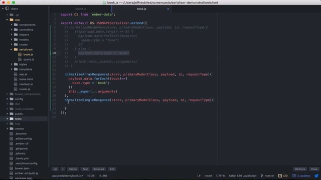Click the config folder icon
The height and width of the screenshot is (180, 321).
point(12,99)
